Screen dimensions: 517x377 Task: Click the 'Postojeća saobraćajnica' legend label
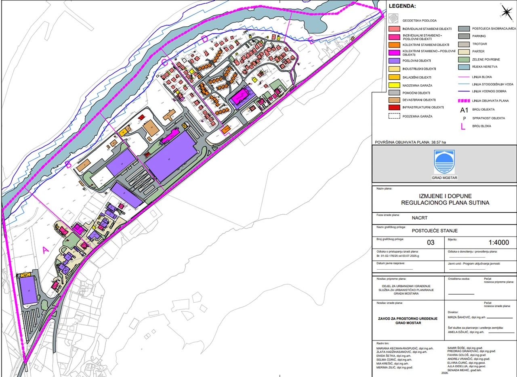(494, 29)
